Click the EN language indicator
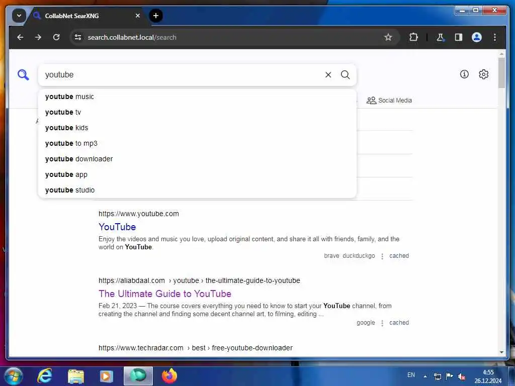Screen dimensions: 515x386 (x=411, y=375)
